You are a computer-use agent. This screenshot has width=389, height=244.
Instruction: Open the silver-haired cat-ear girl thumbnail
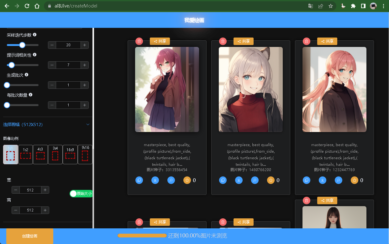pyautogui.click(x=251, y=89)
